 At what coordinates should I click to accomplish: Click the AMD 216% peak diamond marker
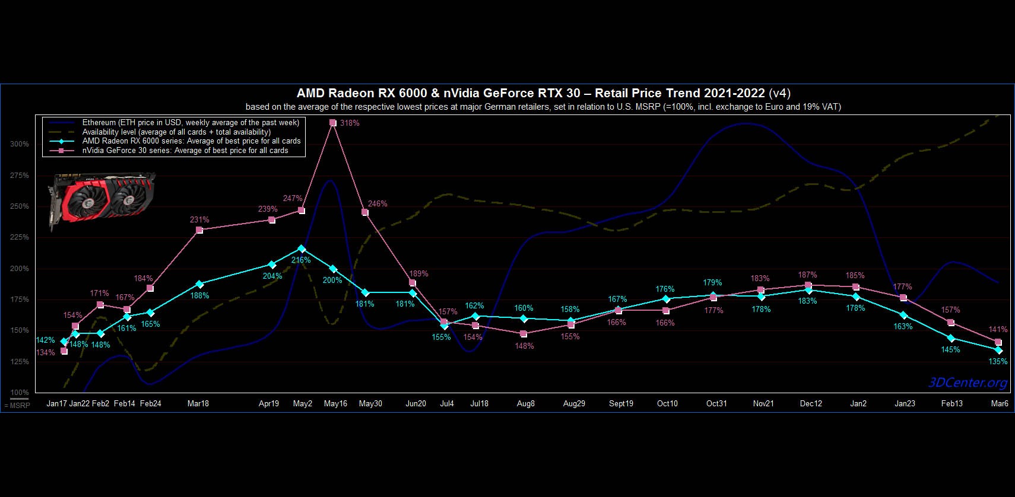tap(302, 249)
